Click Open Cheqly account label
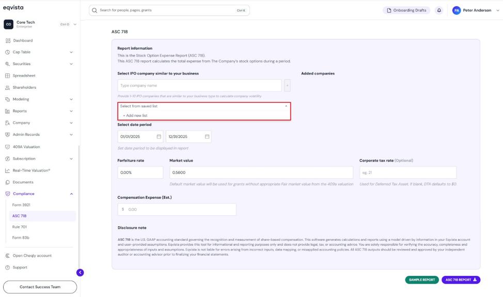Viewport: 503px width, 297px height. click(x=32, y=256)
